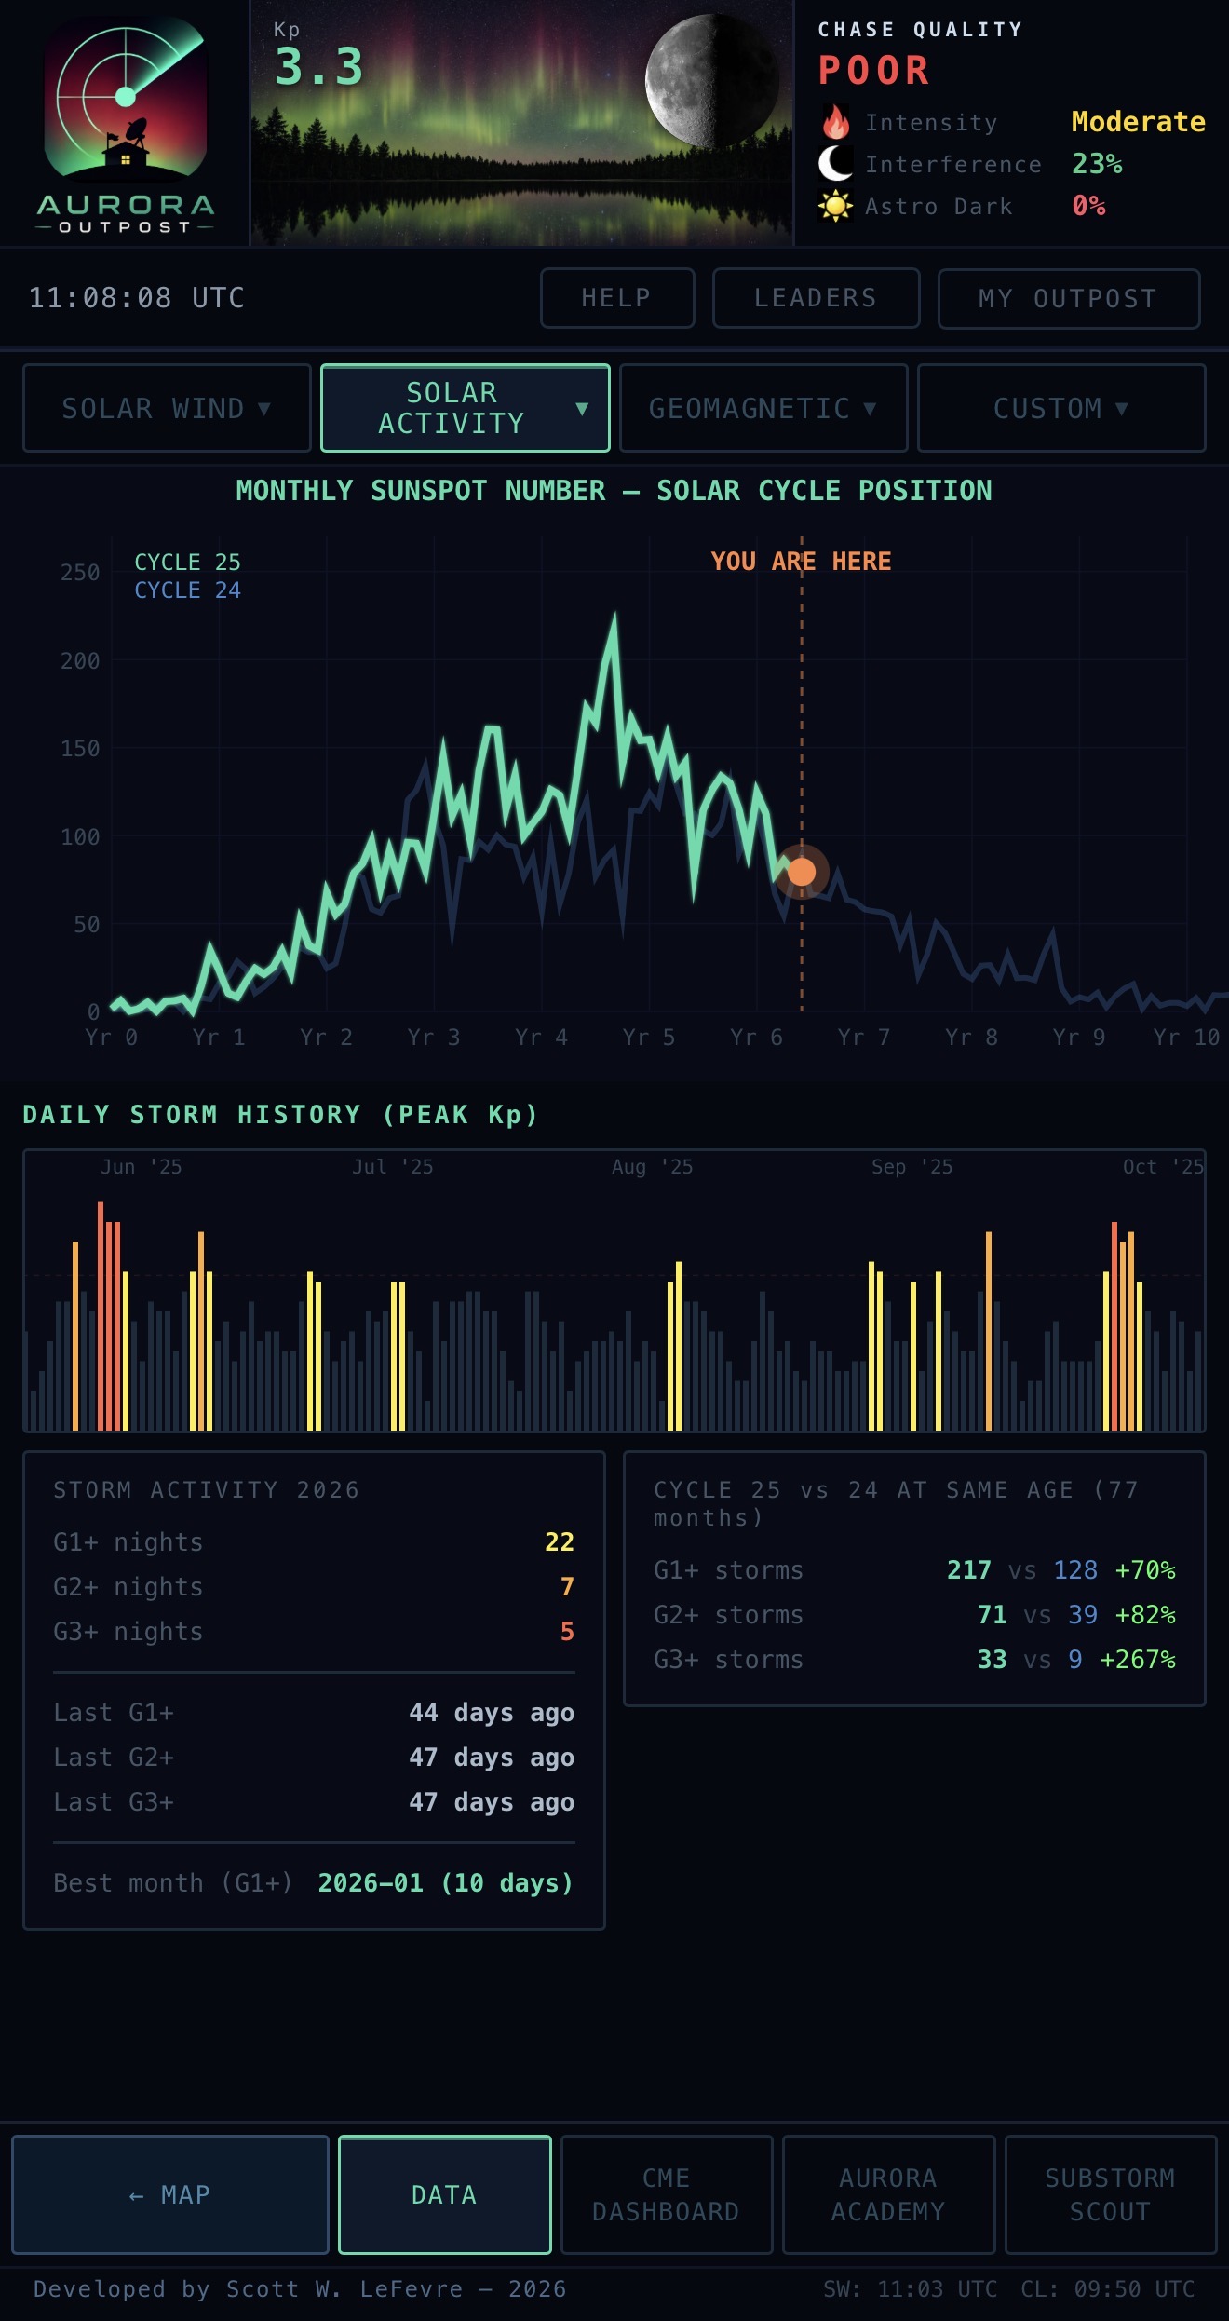The width and height of the screenshot is (1229, 2321).
Task: Click the Jun '25 axis label
Action: click(x=142, y=1167)
